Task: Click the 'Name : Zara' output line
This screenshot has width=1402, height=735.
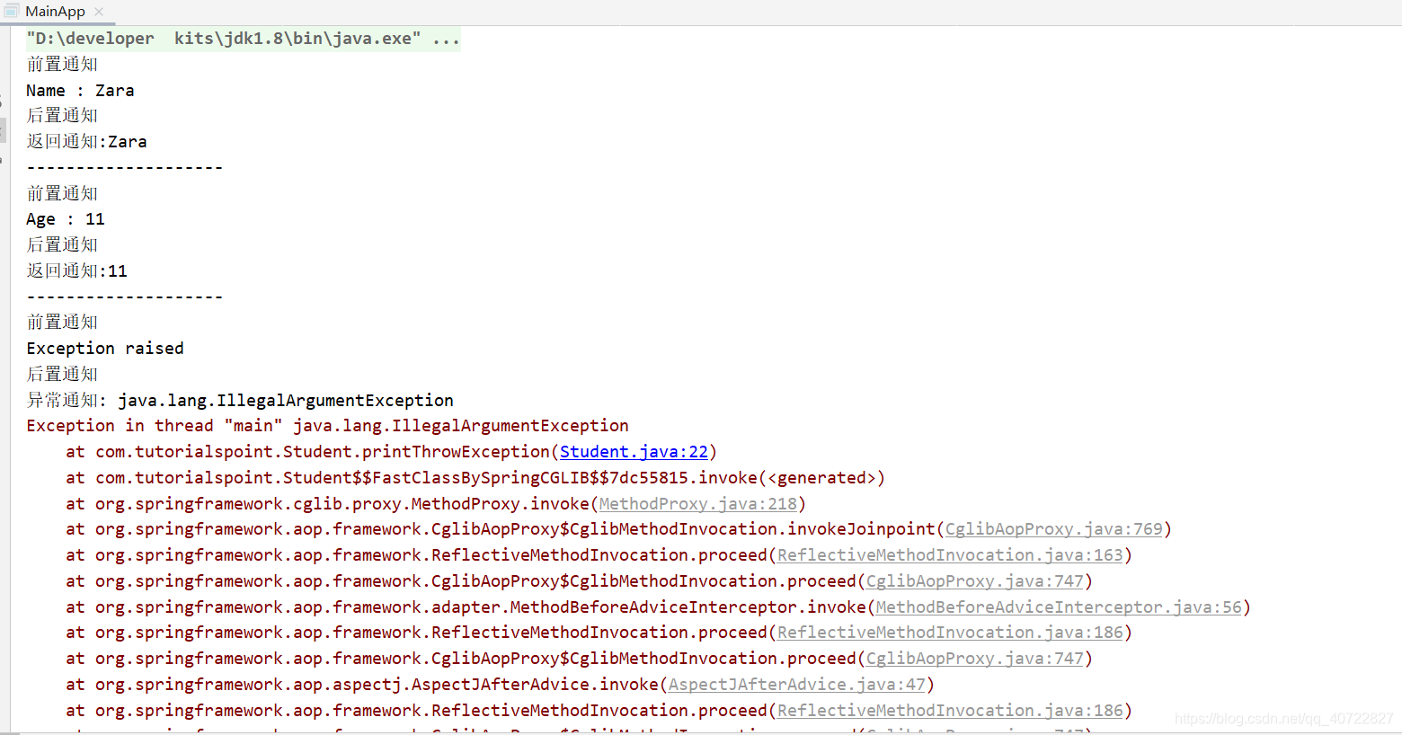Action: [80, 91]
